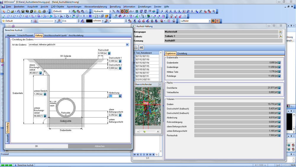
Task: Open the CAD-Objekte menu
Action: [x=57, y=7]
